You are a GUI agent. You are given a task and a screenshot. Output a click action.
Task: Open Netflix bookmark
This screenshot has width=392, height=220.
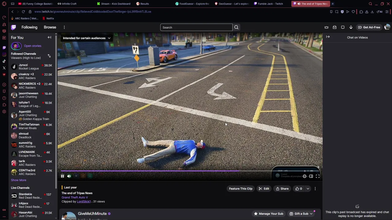point(48,18)
